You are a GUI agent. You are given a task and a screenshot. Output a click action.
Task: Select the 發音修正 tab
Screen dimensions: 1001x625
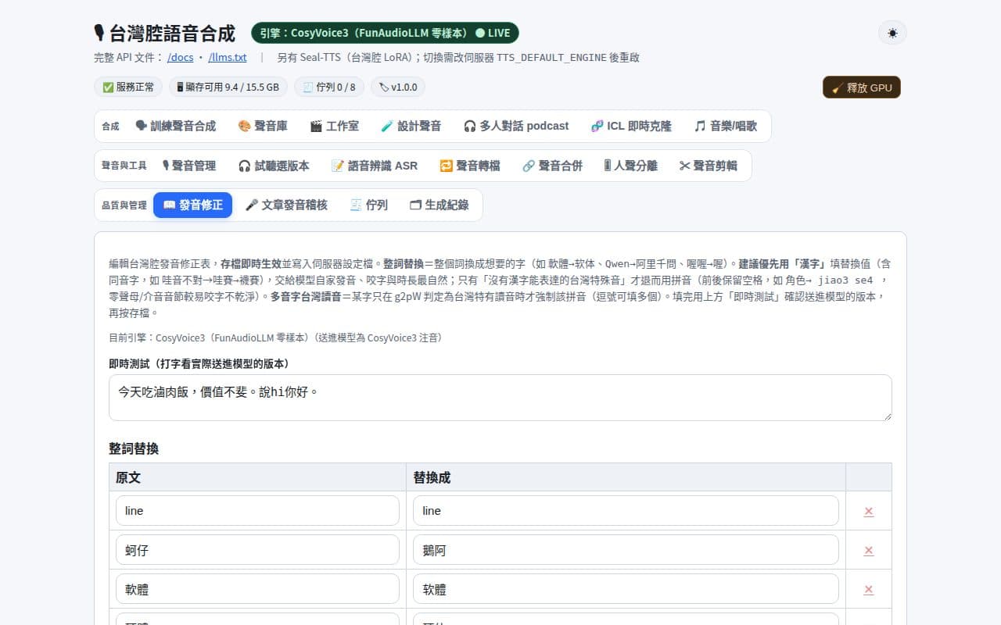click(x=193, y=205)
